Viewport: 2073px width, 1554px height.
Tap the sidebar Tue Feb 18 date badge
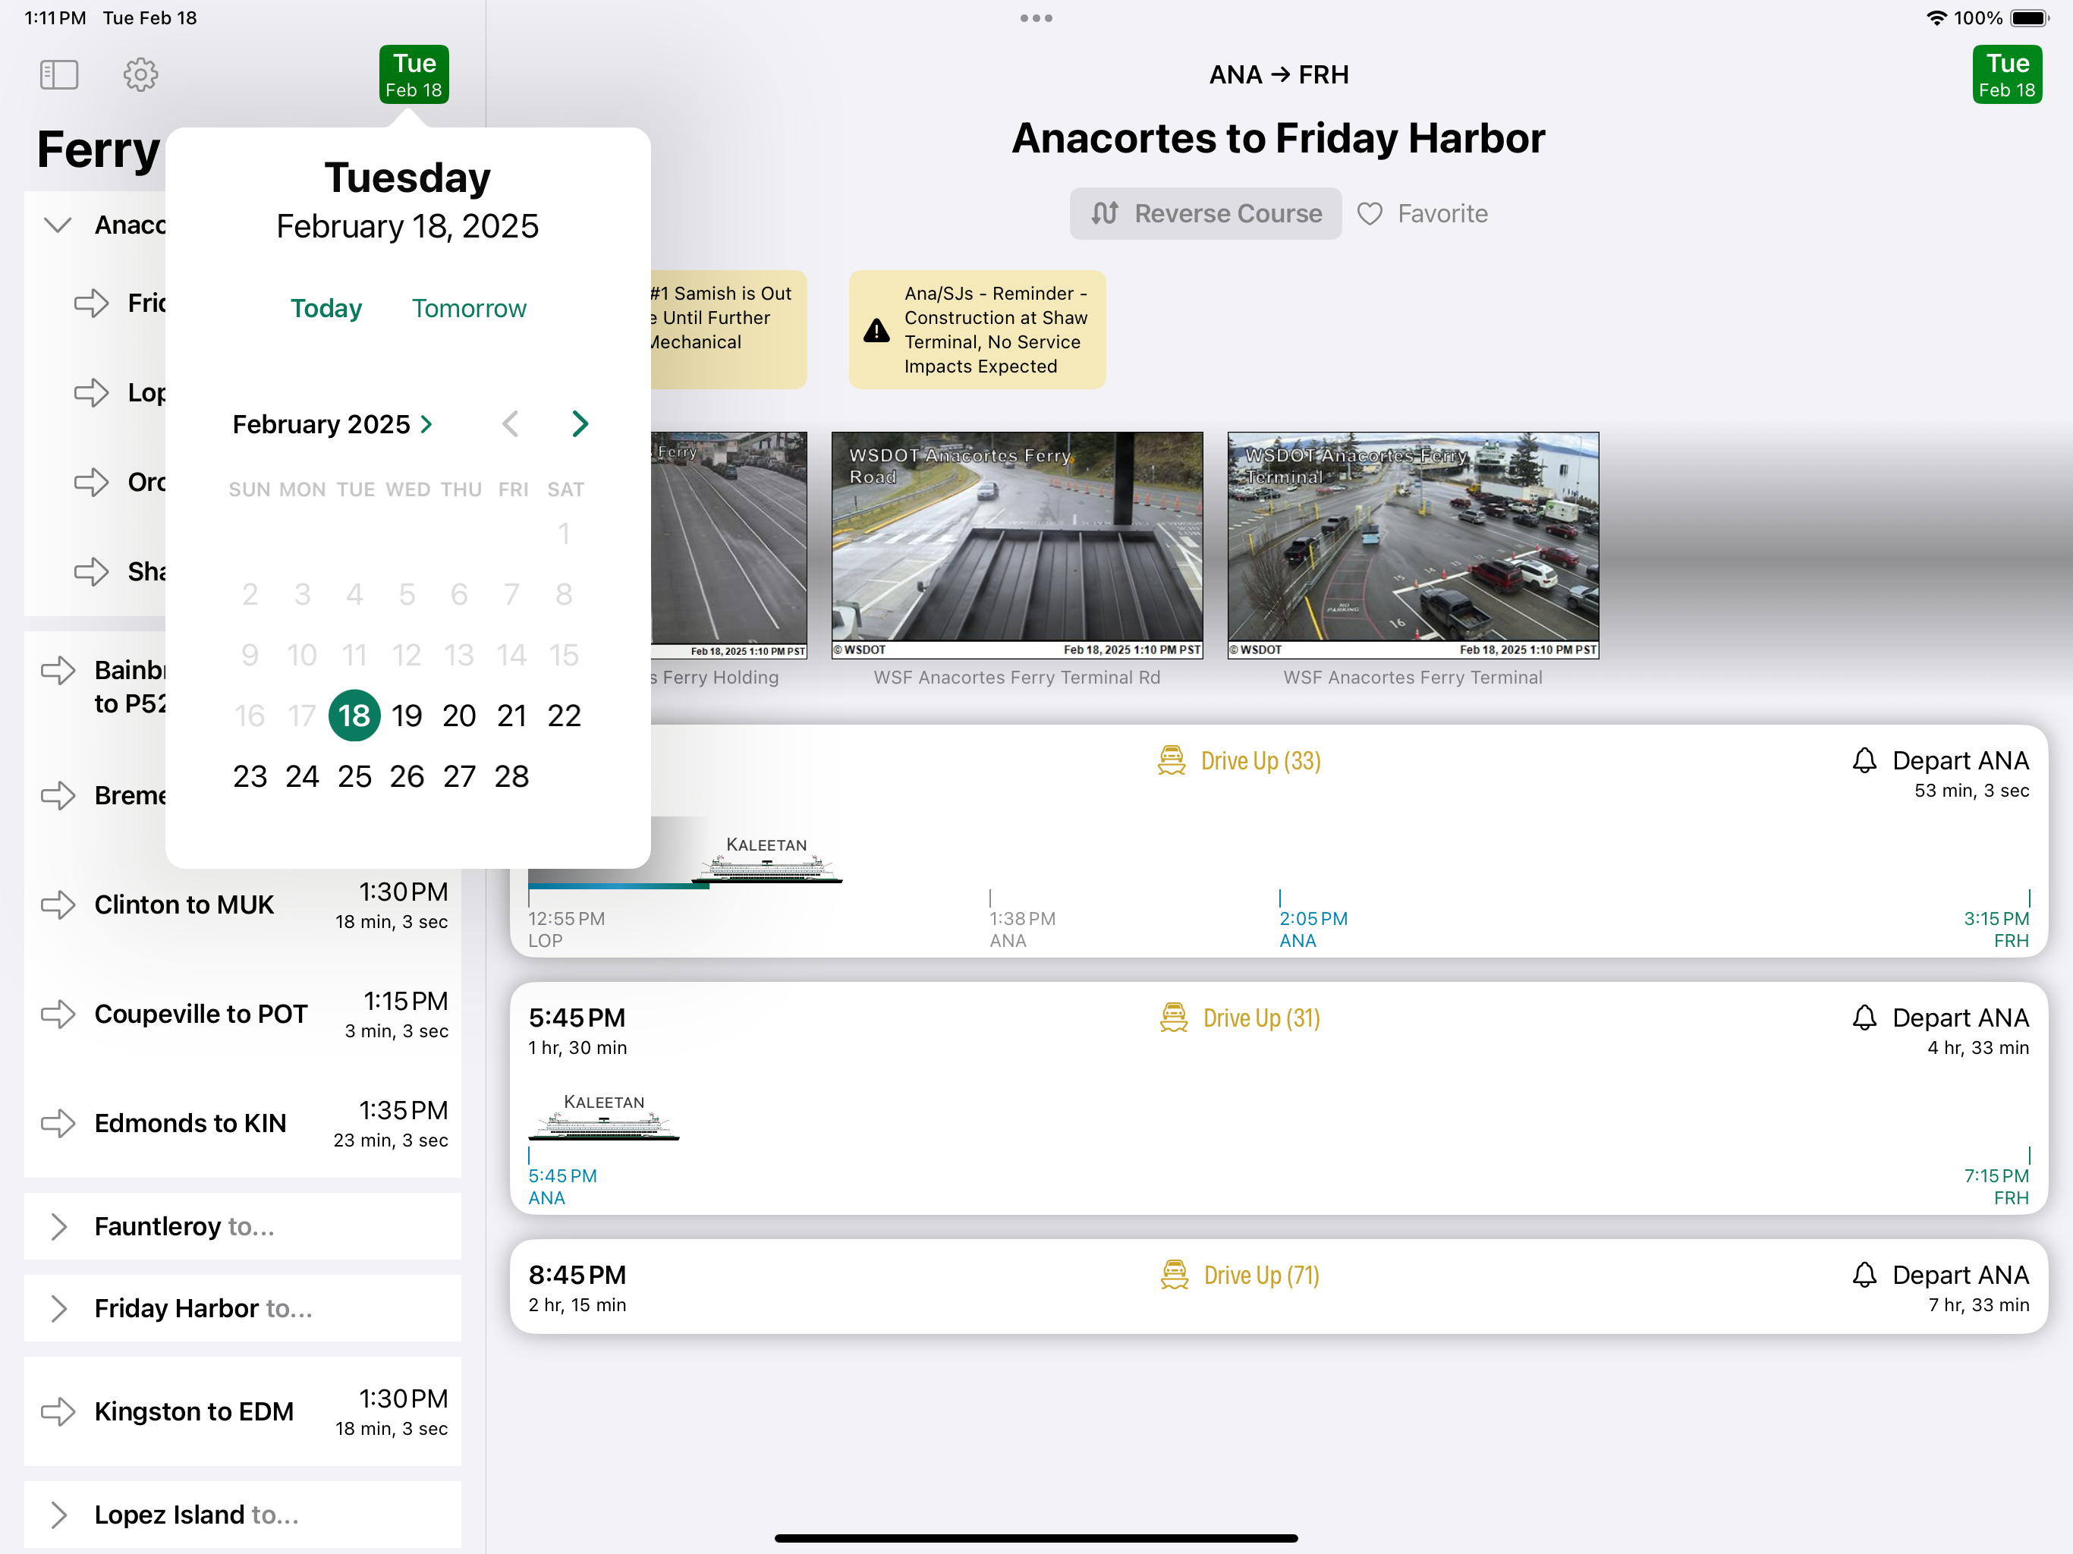(x=414, y=75)
